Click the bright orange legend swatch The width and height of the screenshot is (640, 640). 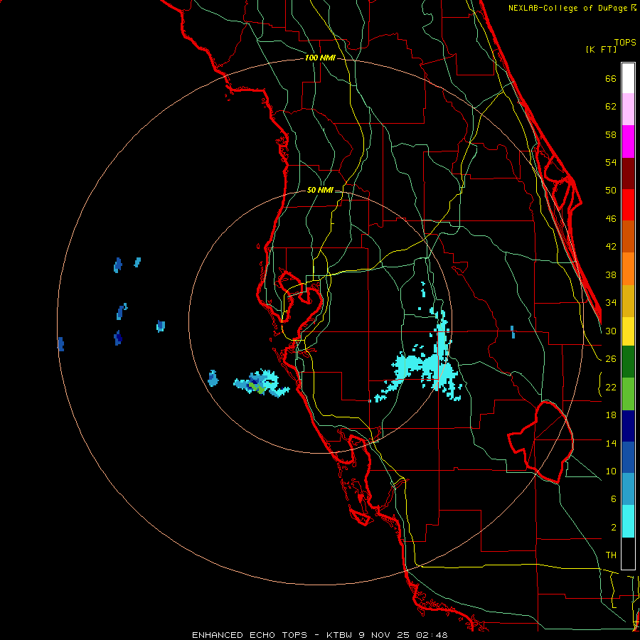pyautogui.click(x=628, y=269)
